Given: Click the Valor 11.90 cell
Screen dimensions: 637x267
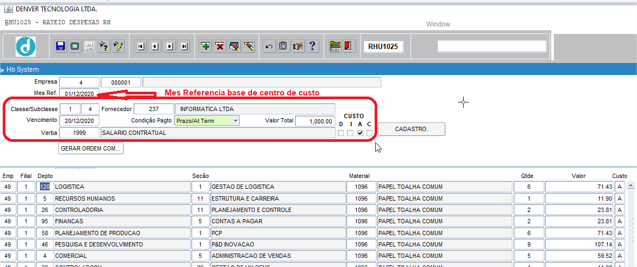Looking at the screenshot, I should 579,198.
